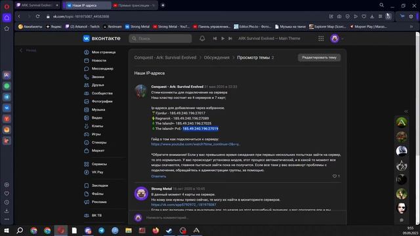Viewport: 420px width, 236px height.
Task: Like the first post with heart icon
Action: [x=335, y=176]
